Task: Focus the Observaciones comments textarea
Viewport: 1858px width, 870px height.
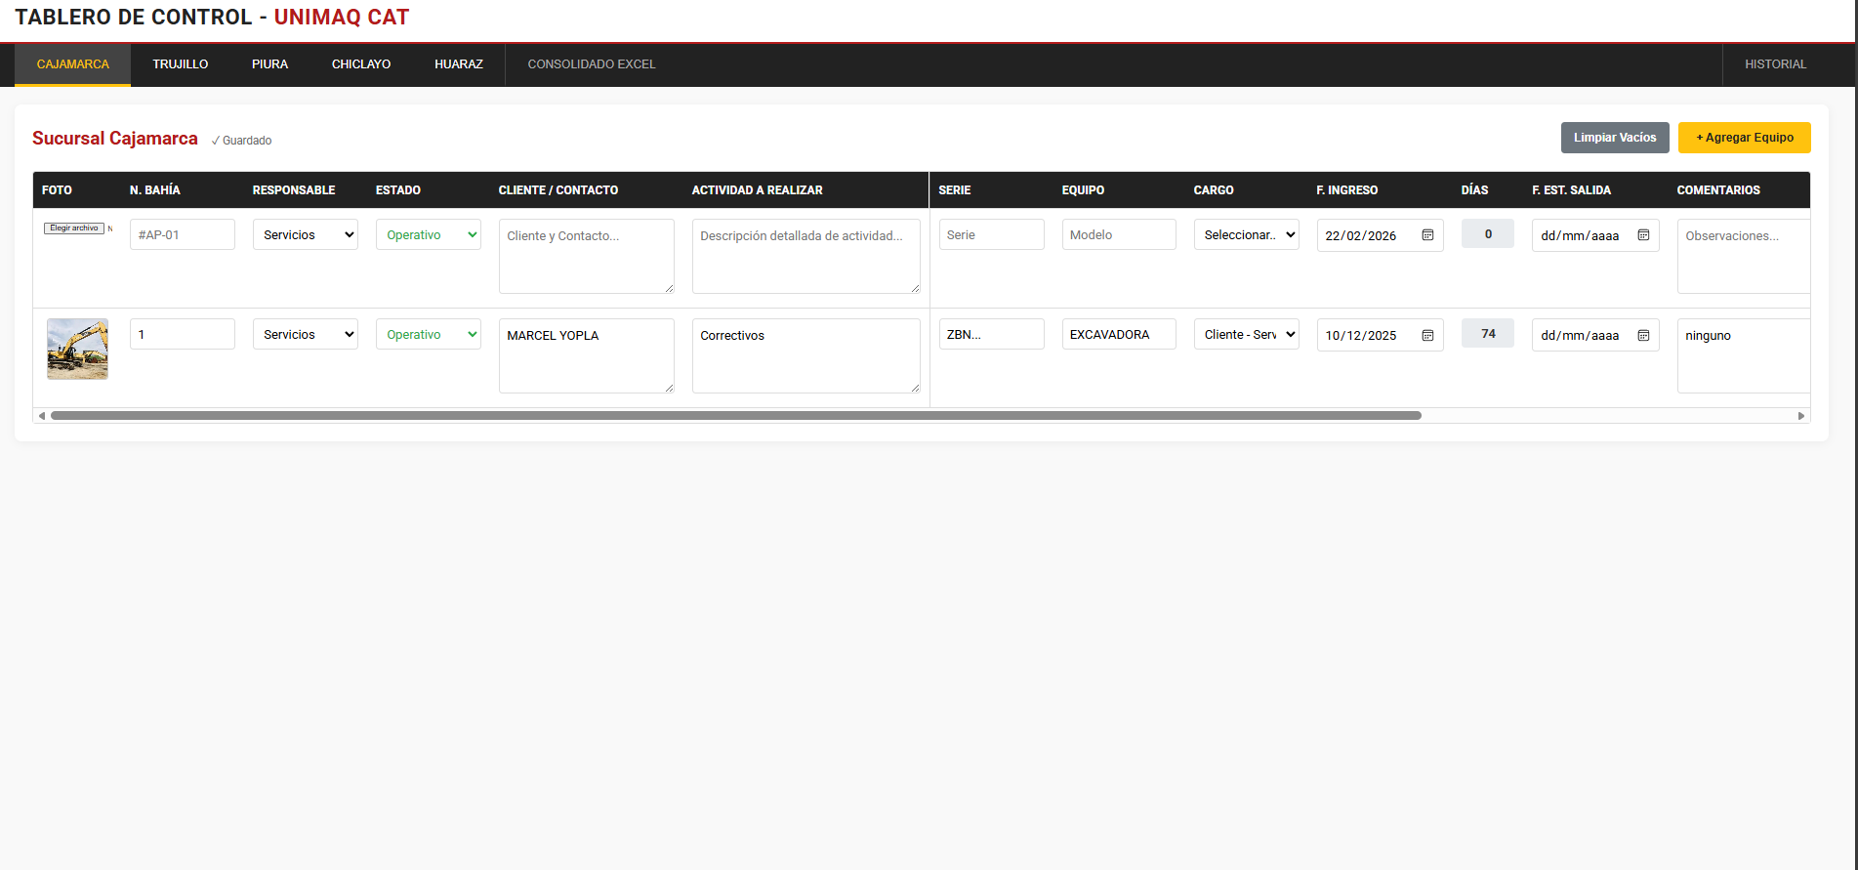Action: click(x=1744, y=256)
